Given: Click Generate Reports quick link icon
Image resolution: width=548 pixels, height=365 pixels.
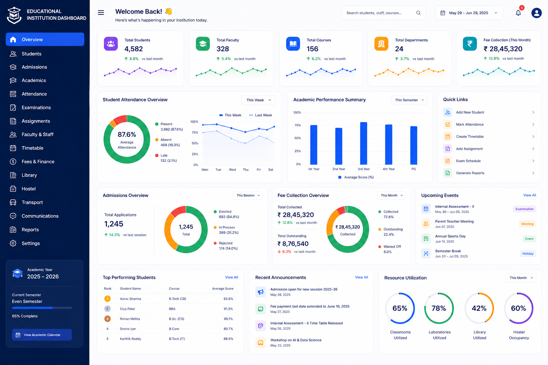Looking at the screenshot, I should (447, 173).
